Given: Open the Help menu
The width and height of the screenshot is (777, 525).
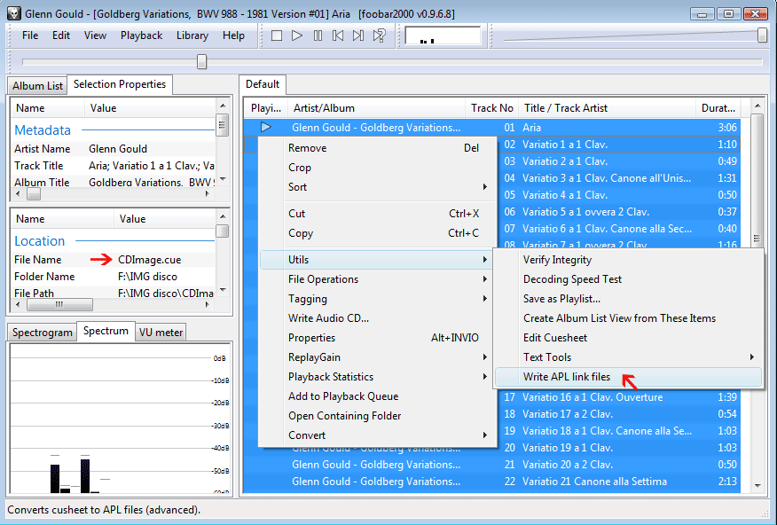Looking at the screenshot, I should pyautogui.click(x=233, y=35).
